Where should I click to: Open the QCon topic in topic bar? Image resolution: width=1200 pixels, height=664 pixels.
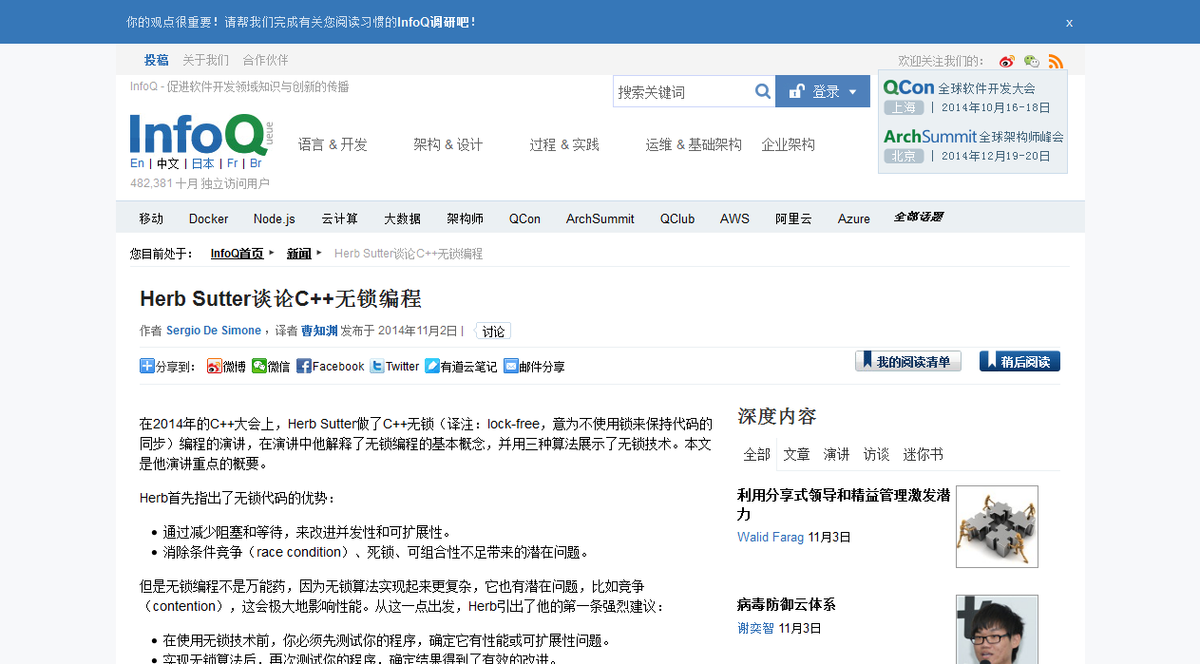(524, 218)
